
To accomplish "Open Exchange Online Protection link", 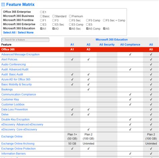I will click(x=18, y=149).
